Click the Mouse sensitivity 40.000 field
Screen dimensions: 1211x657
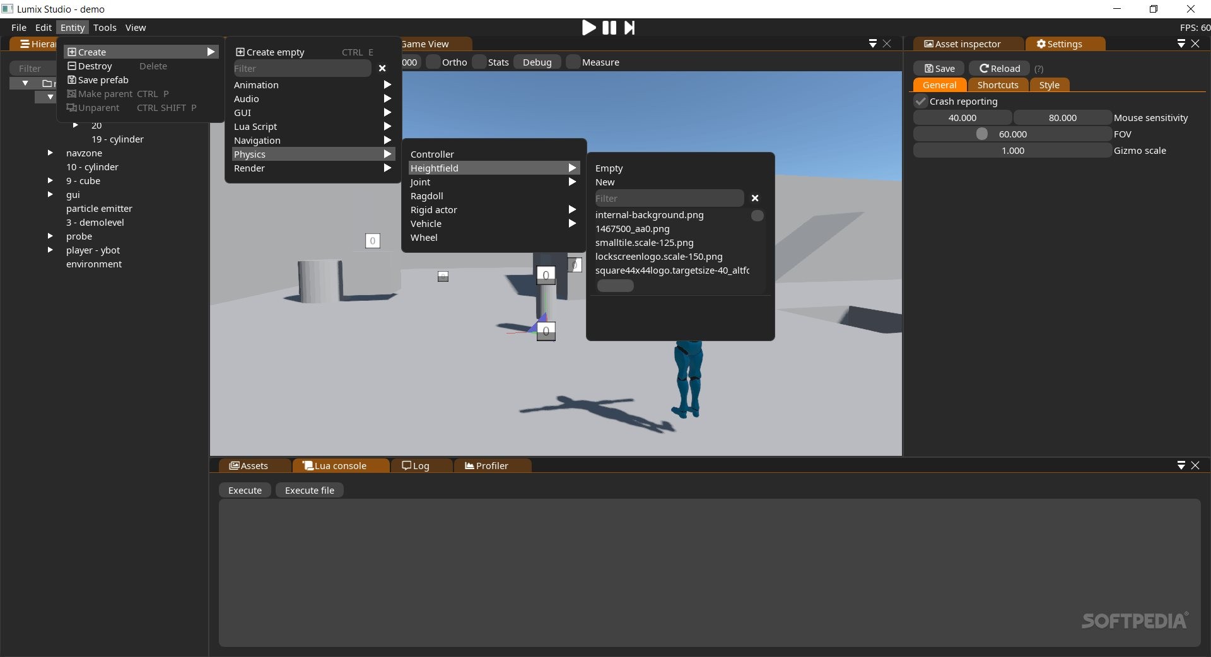[962, 118]
